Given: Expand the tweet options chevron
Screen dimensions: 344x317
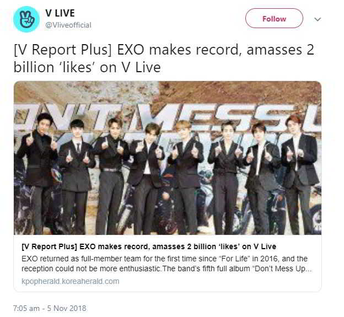Looking at the screenshot, I should (317, 19).
